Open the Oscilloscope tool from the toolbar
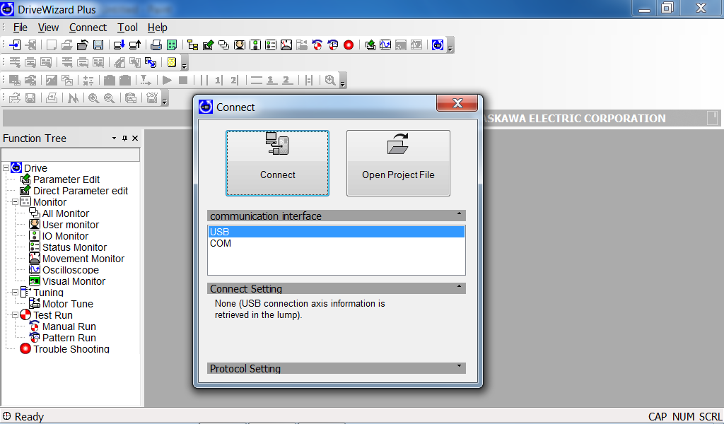Image resolution: width=724 pixels, height=424 pixels. tap(385, 45)
